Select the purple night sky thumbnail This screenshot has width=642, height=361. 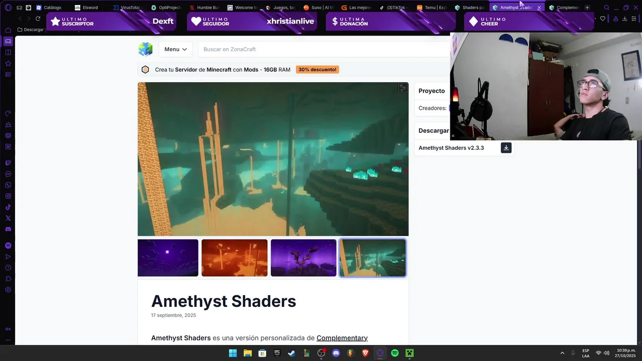168,258
